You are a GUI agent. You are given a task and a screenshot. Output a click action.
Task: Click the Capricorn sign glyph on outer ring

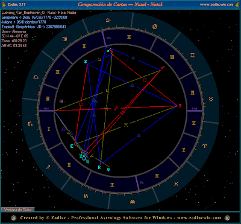(x=86, y=196)
